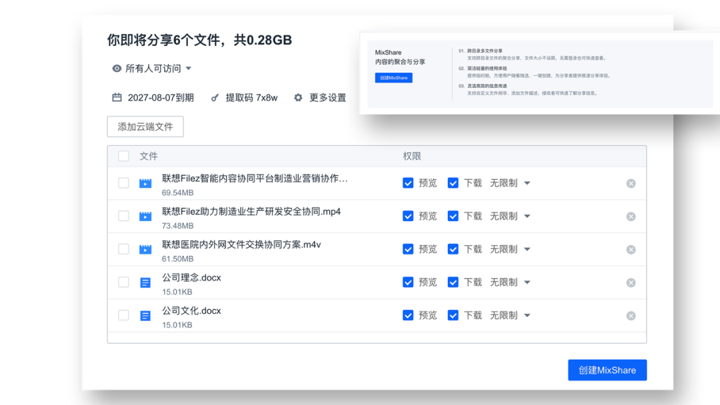
Task: Click document icon of 公司文化.docx
Action: (145, 316)
